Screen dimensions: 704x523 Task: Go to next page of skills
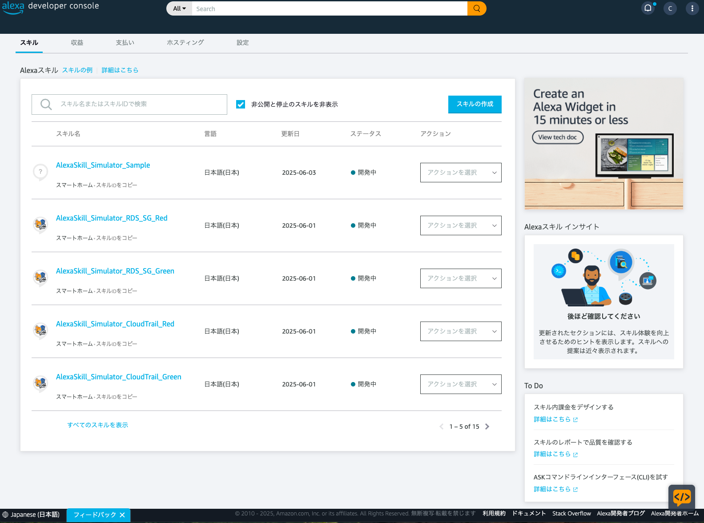click(x=487, y=426)
